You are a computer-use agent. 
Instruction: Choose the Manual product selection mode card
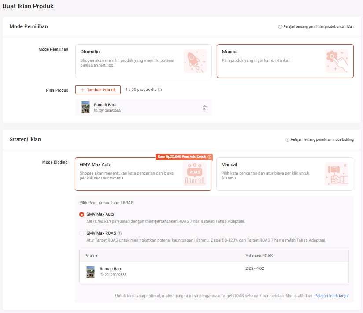285,61
